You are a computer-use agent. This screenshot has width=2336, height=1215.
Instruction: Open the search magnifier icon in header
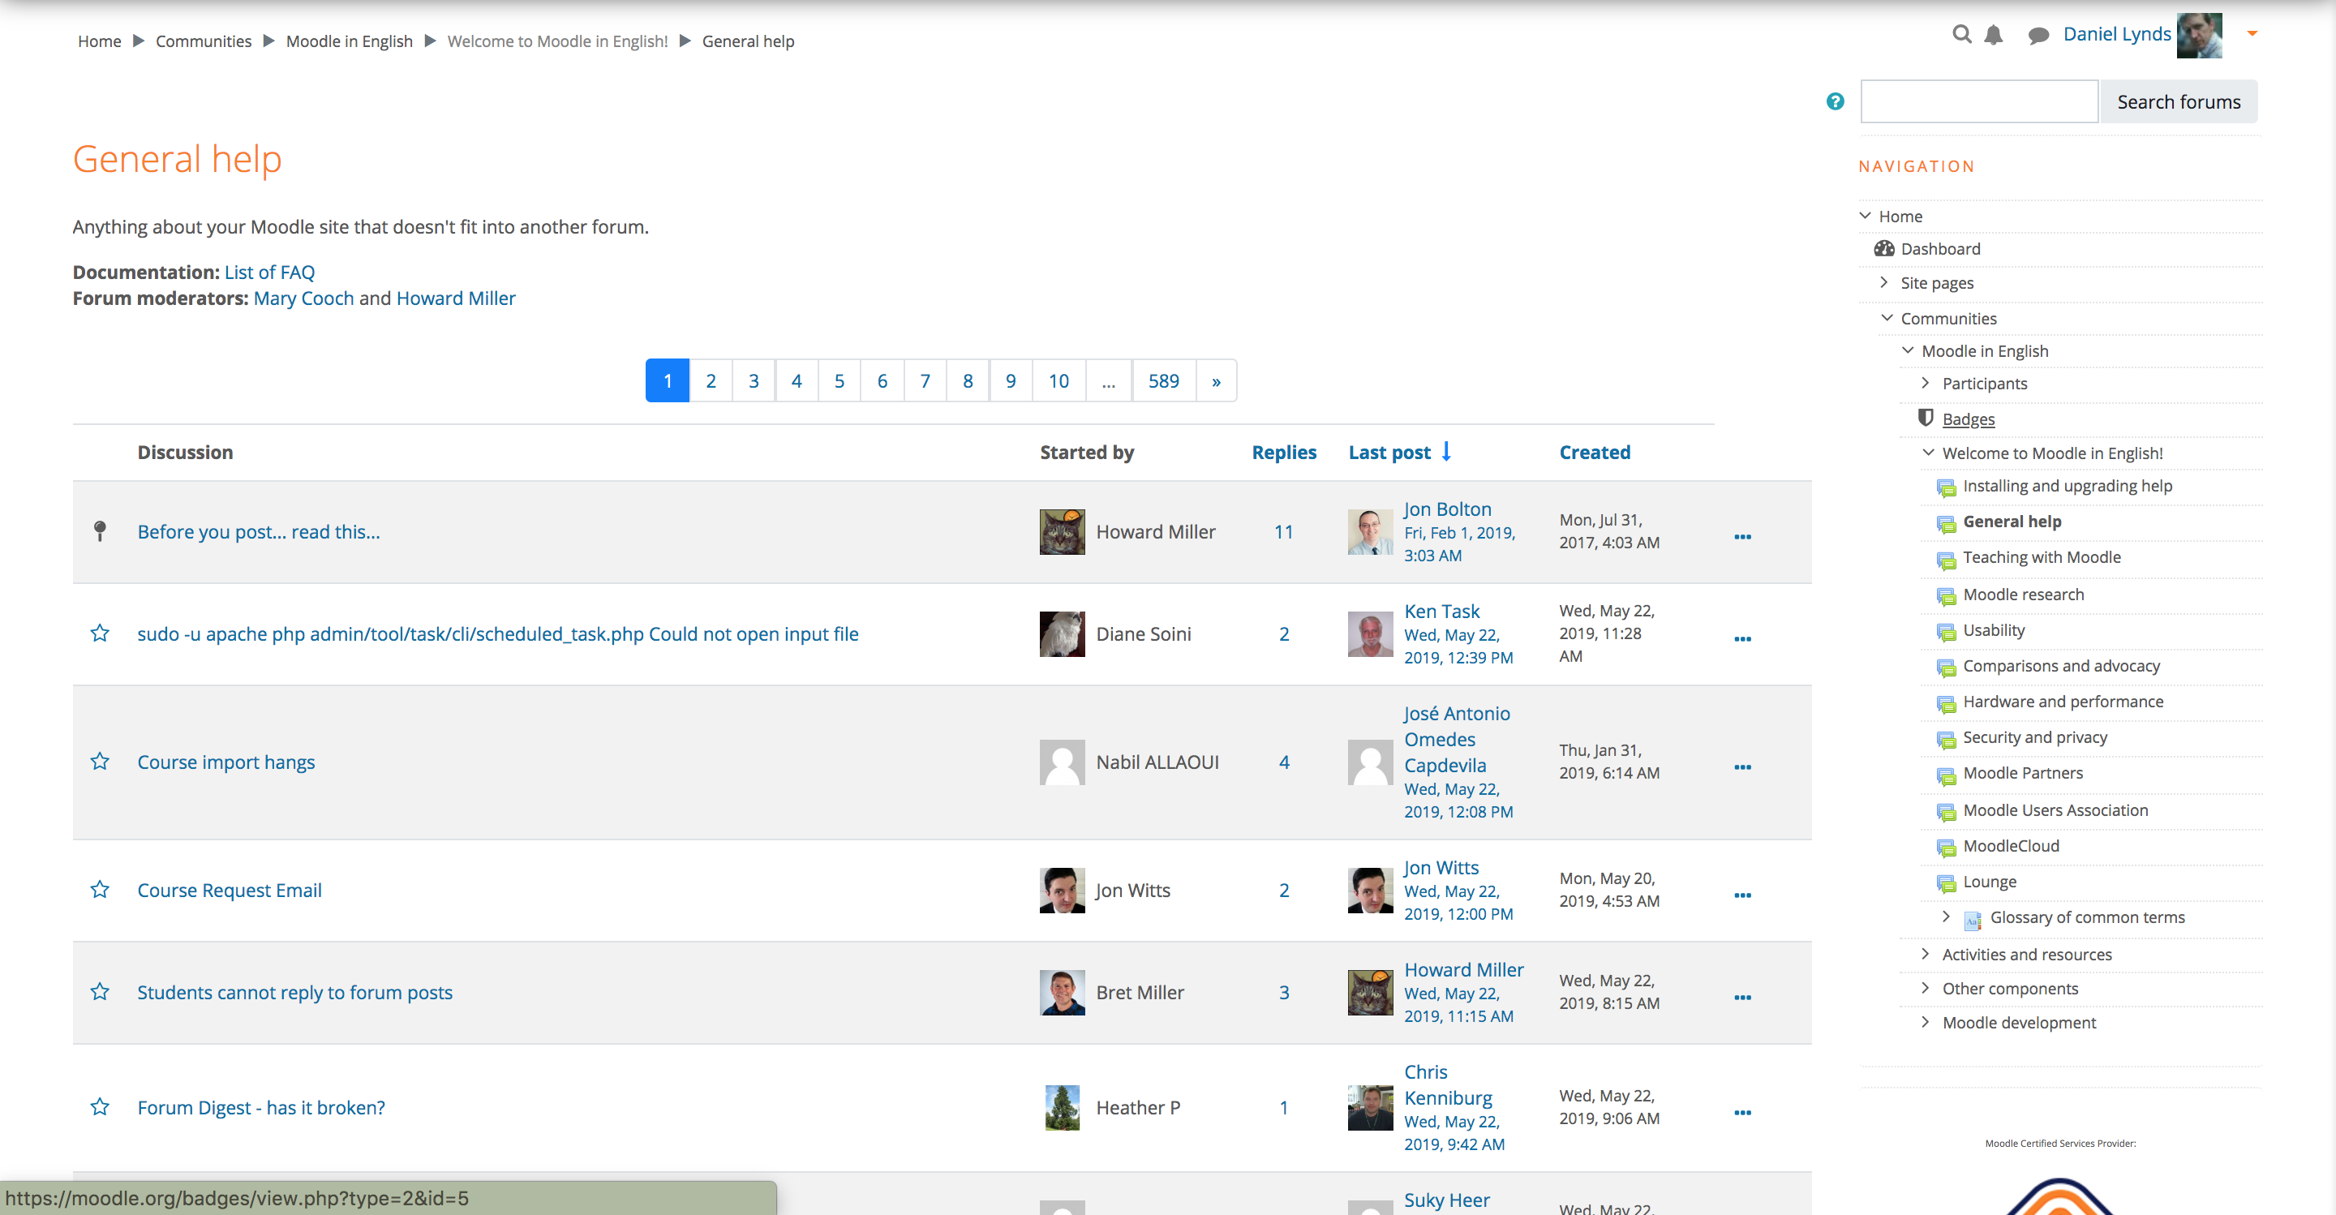[1961, 34]
